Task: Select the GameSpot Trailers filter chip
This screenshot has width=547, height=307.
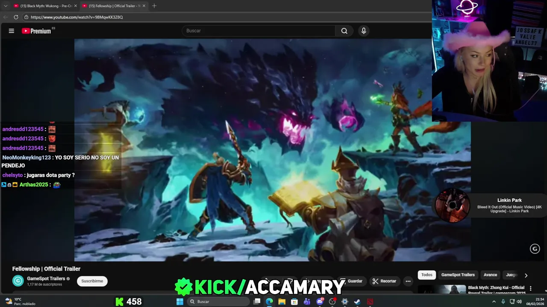Action: tap(458, 275)
